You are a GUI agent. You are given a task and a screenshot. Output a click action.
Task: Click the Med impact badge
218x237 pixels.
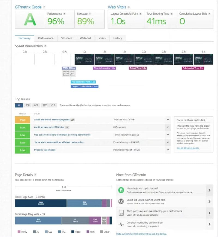22,120
